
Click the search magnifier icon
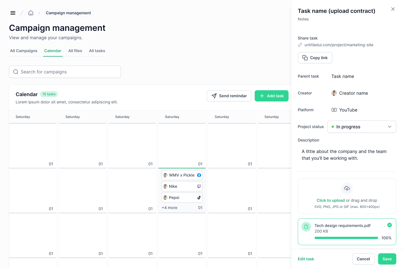(16, 72)
